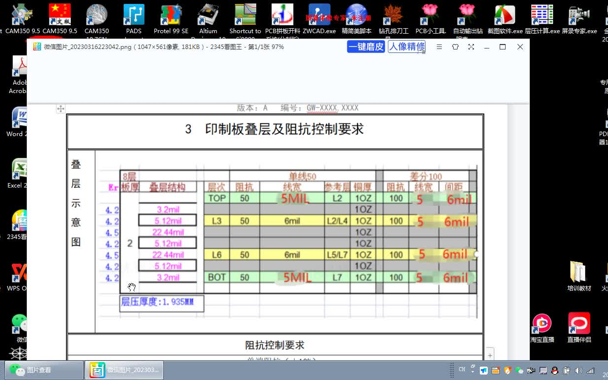Screen dimensions: 608x380
Task: Start Protel 99 SE from the desktop
Action: (171, 14)
